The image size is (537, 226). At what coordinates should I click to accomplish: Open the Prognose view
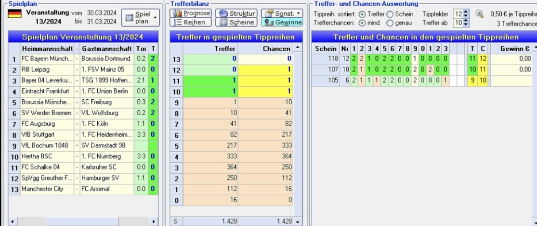pos(191,13)
